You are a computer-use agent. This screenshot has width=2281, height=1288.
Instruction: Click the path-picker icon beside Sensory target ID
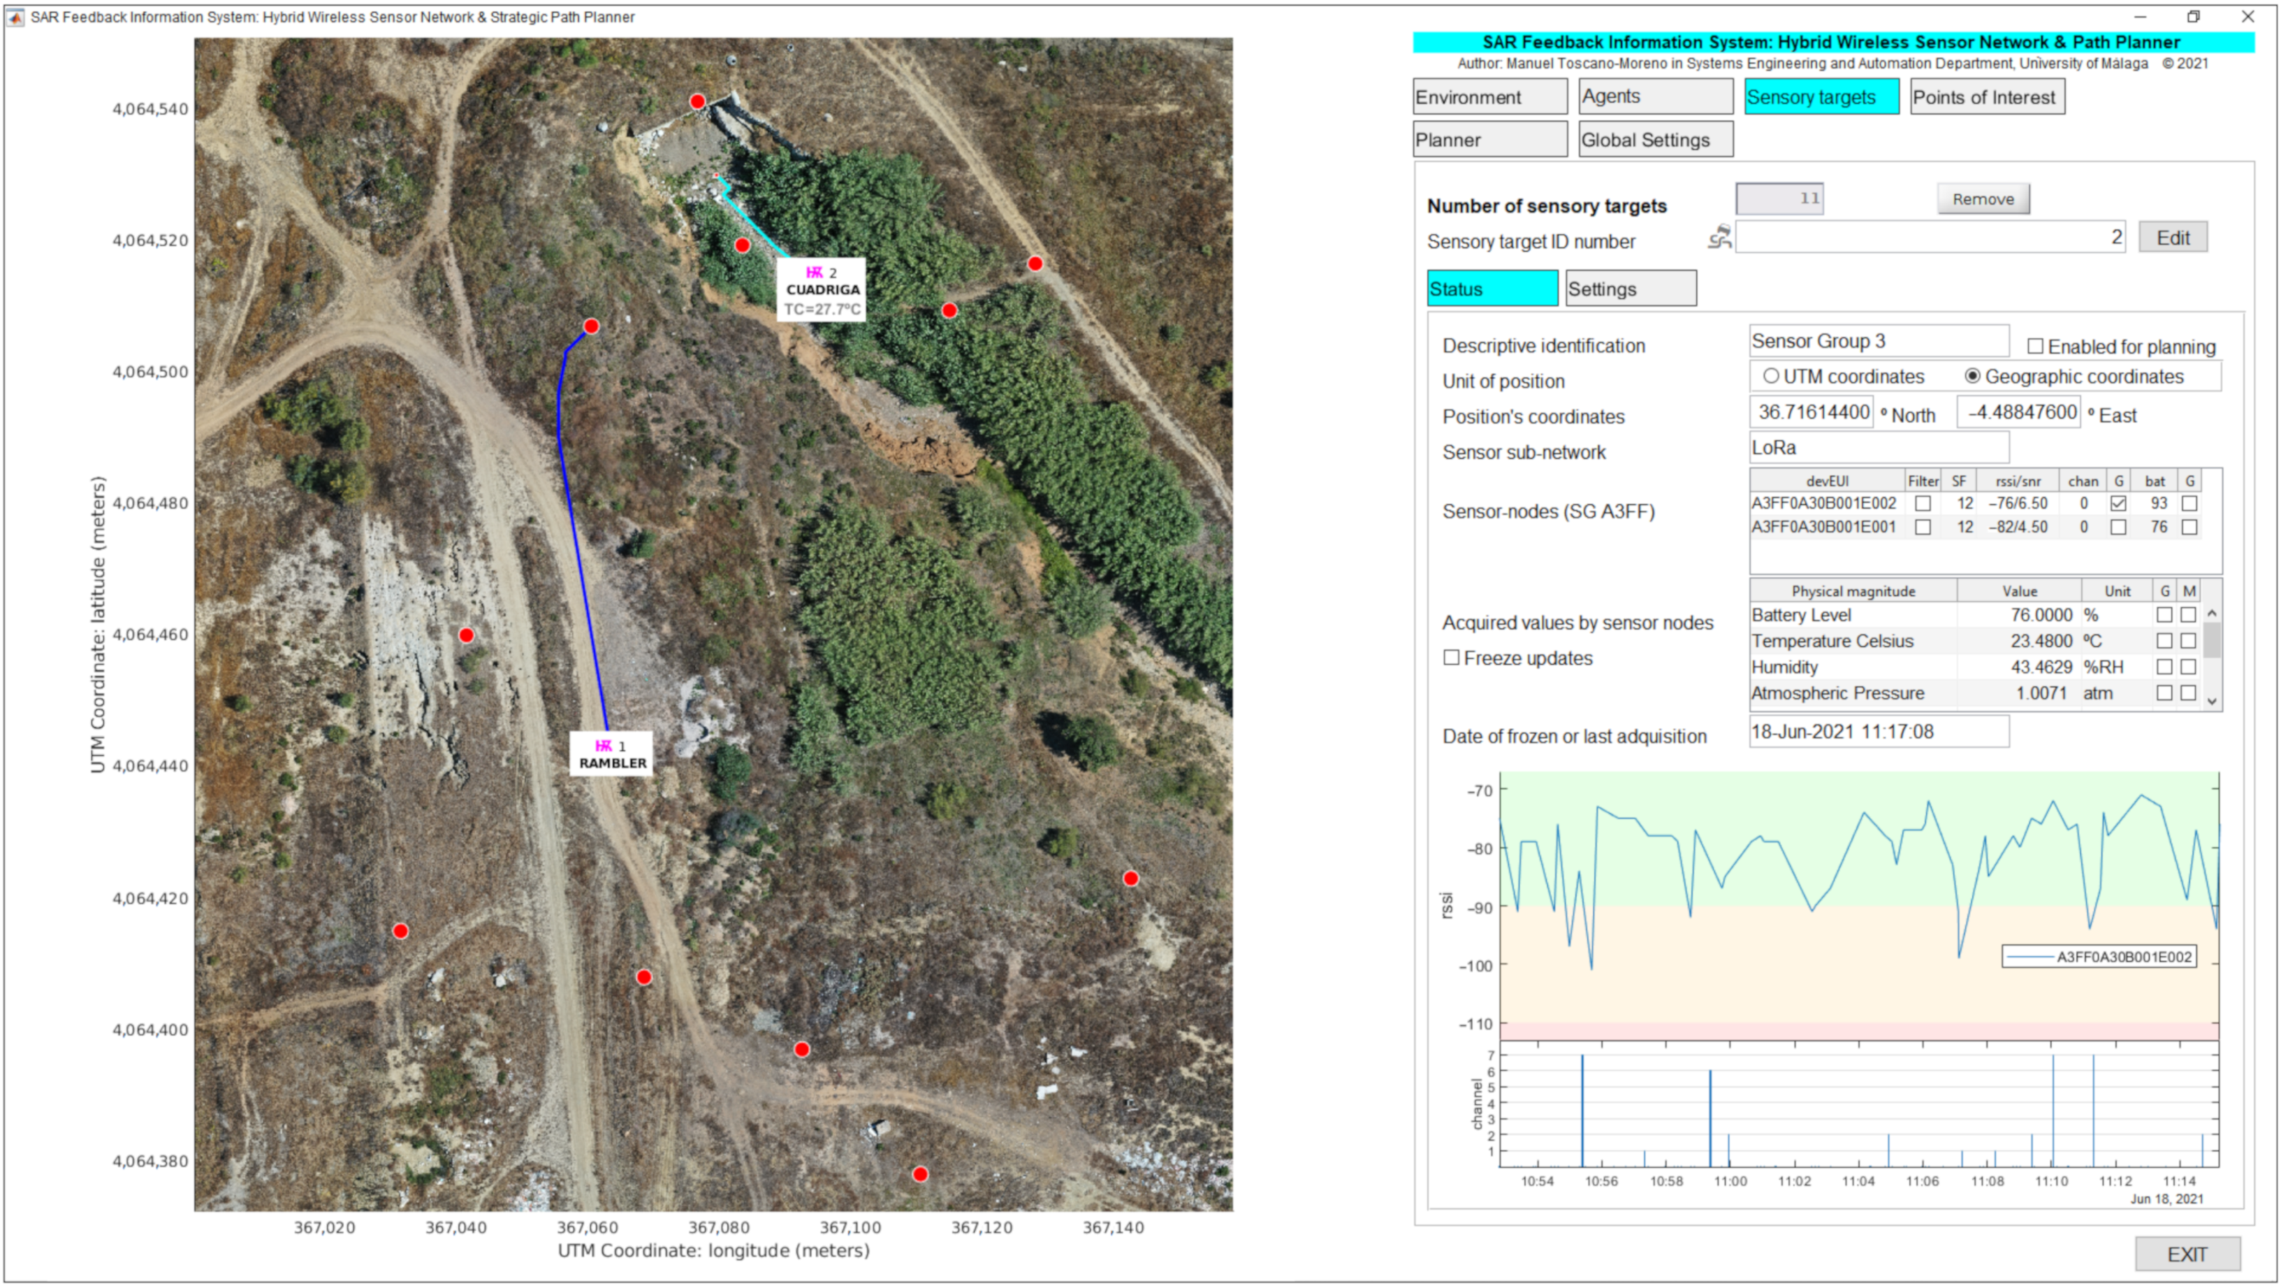[x=1719, y=237]
